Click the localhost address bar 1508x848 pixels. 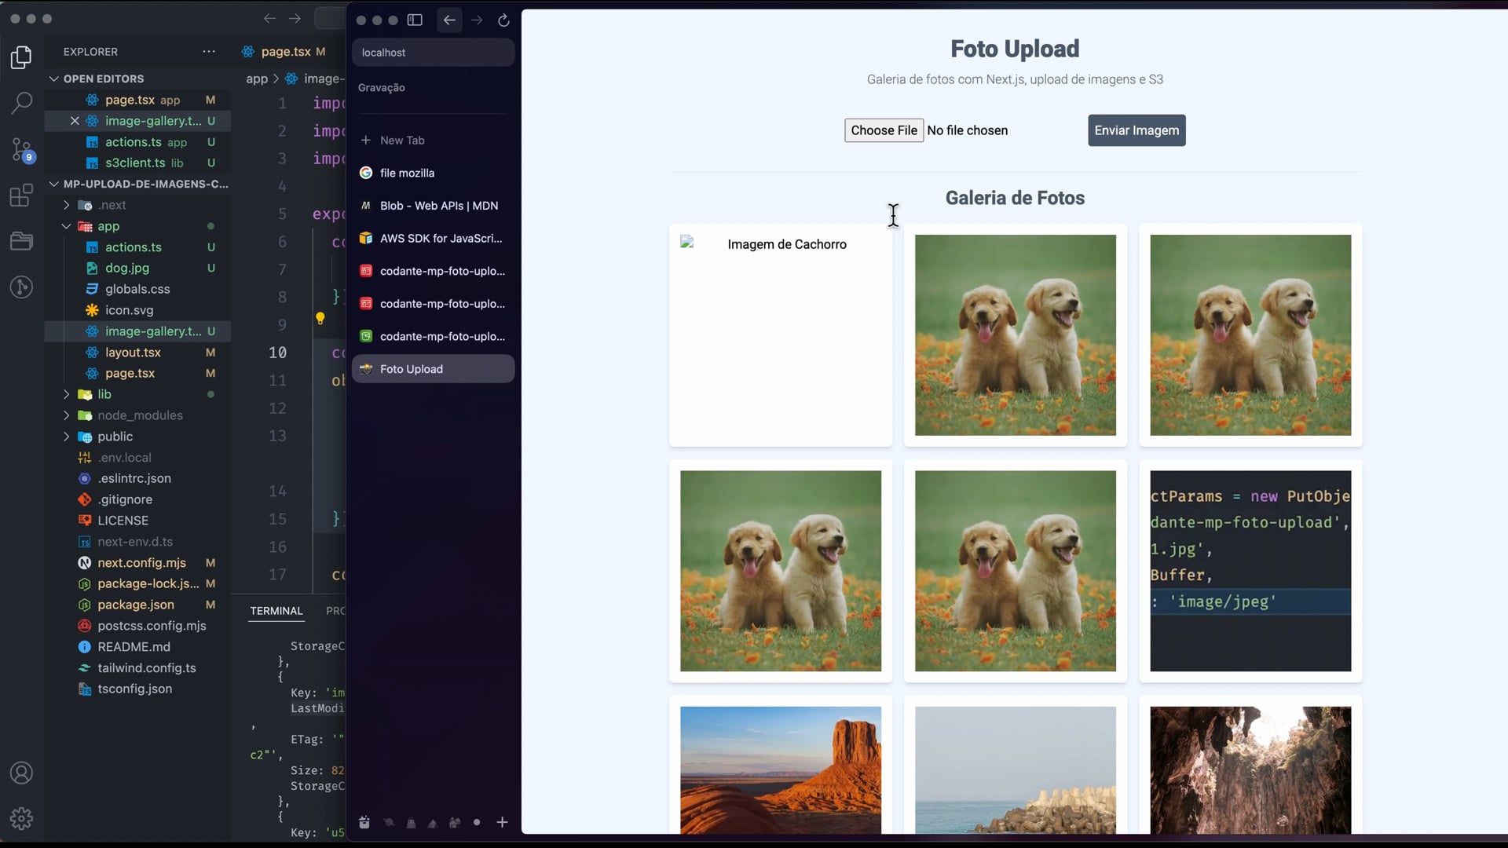[x=433, y=53]
